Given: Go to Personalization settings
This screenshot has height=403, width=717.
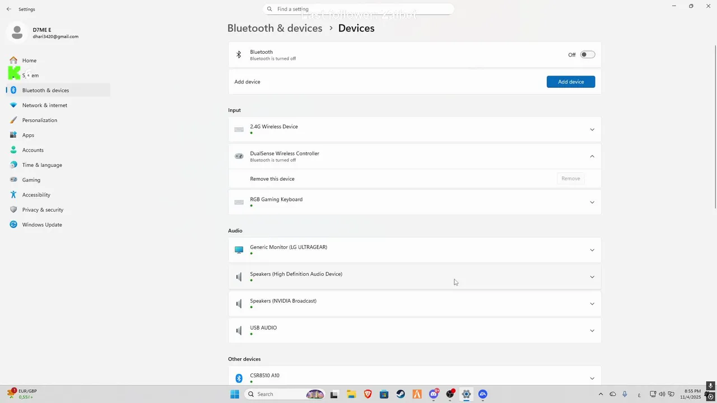Looking at the screenshot, I should [x=39, y=120].
